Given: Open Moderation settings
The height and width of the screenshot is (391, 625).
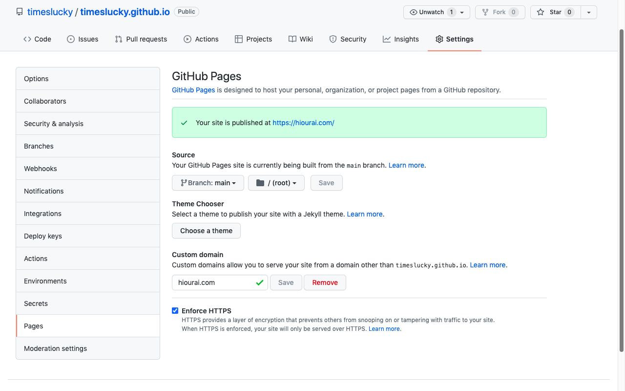Looking at the screenshot, I should click(88, 348).
